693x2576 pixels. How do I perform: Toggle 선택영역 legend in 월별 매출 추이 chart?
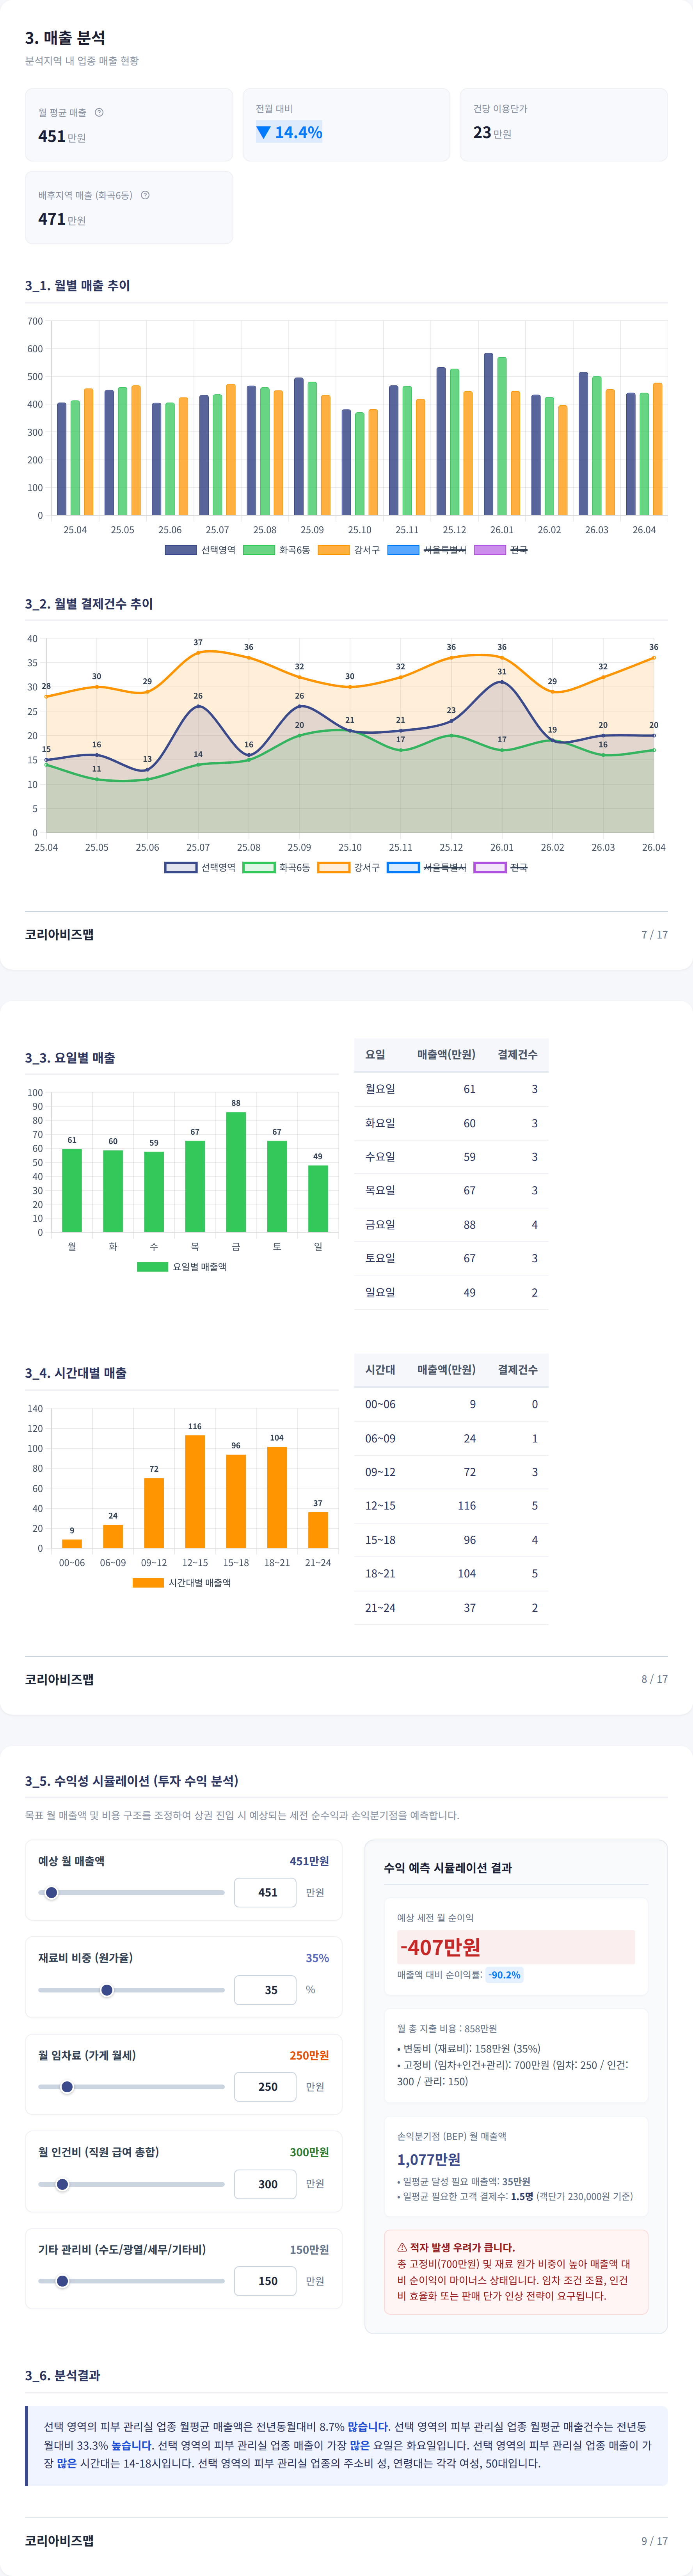pos(200,550)
